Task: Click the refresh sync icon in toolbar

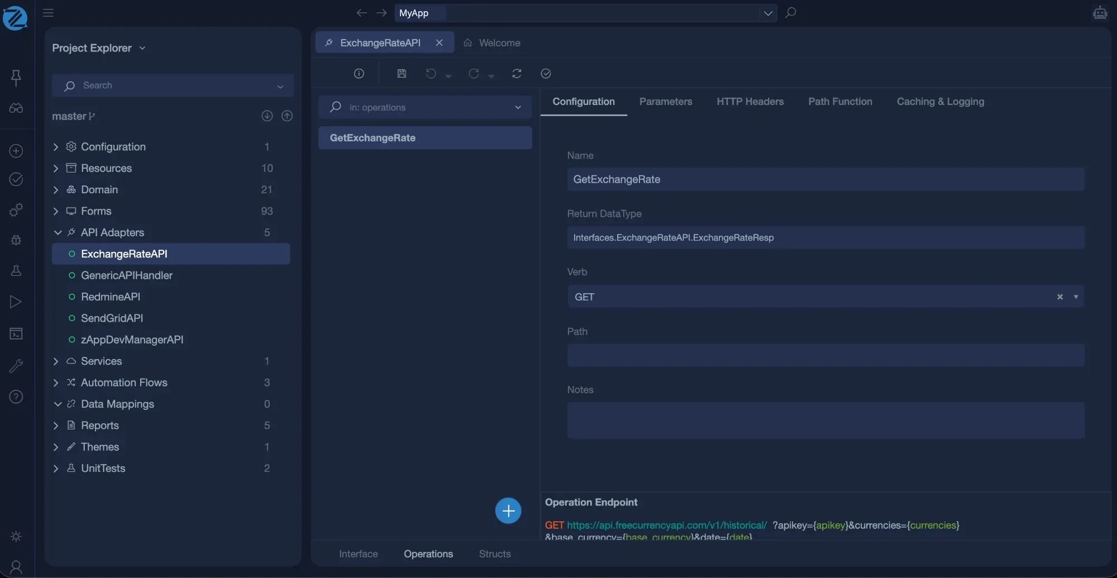Action: pyautogui.click(x=517, y=73)
